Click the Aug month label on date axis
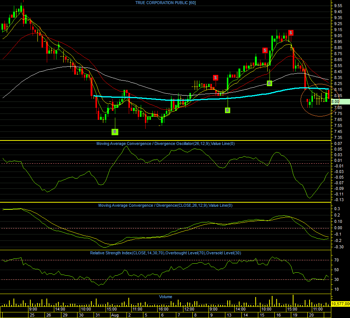Screen dimensions: 350x318 point(115,315)
